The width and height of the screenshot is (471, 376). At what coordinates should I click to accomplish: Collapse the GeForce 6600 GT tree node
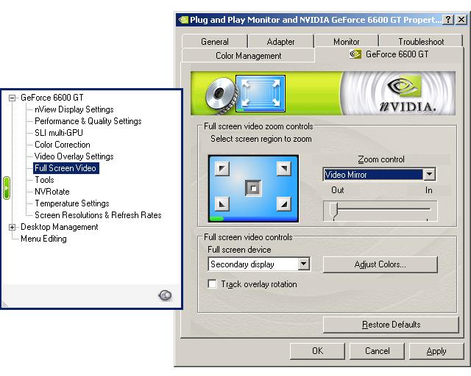pos(12,98)
